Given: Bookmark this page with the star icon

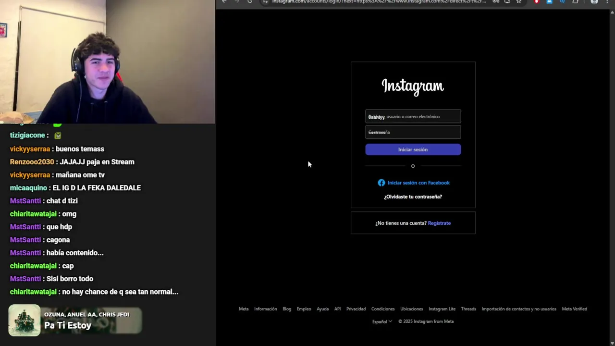Looking at the screenshot, I should (519, 2).
